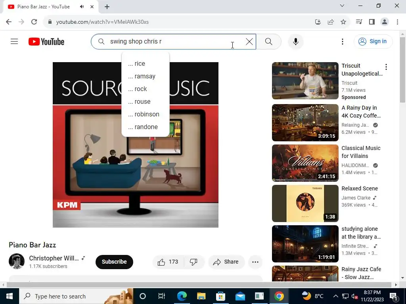Open Chrome media controls icon
The width and height of the screenshot is (406, 304).
359,22
